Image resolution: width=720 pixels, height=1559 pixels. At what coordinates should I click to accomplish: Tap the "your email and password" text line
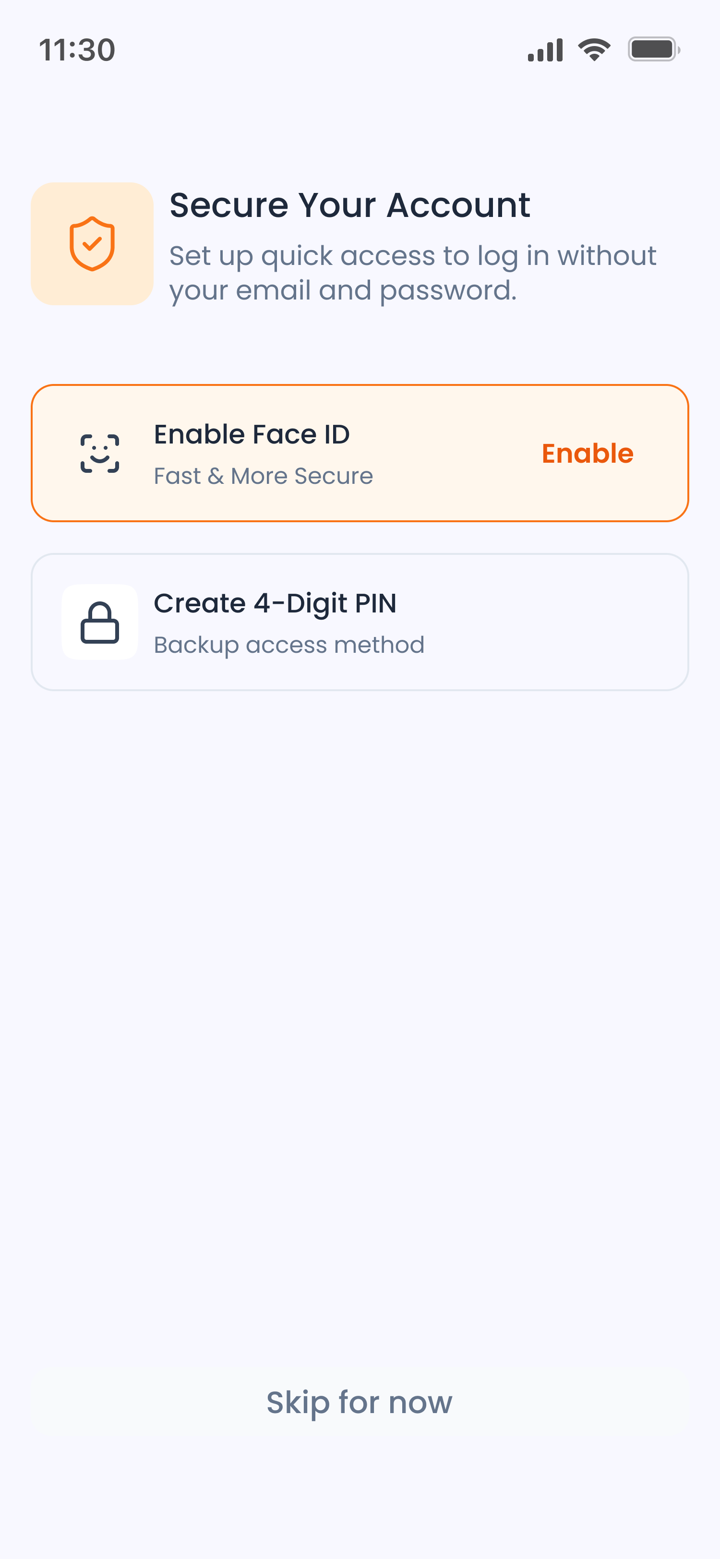click(342, 290)
